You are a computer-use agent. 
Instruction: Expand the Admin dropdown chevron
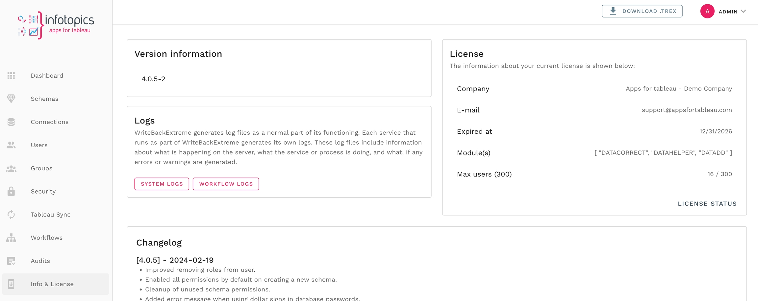tap(744, 12)
